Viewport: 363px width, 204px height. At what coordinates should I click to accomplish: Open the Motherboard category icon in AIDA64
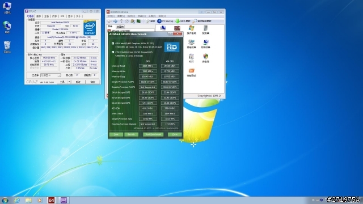tap(177, 29)
